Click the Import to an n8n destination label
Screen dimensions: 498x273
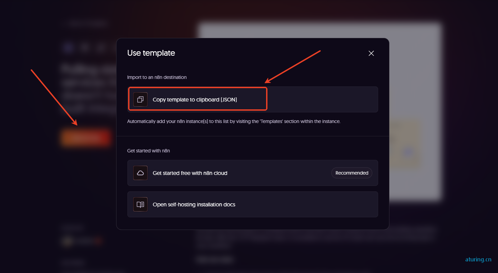point(157,77)
